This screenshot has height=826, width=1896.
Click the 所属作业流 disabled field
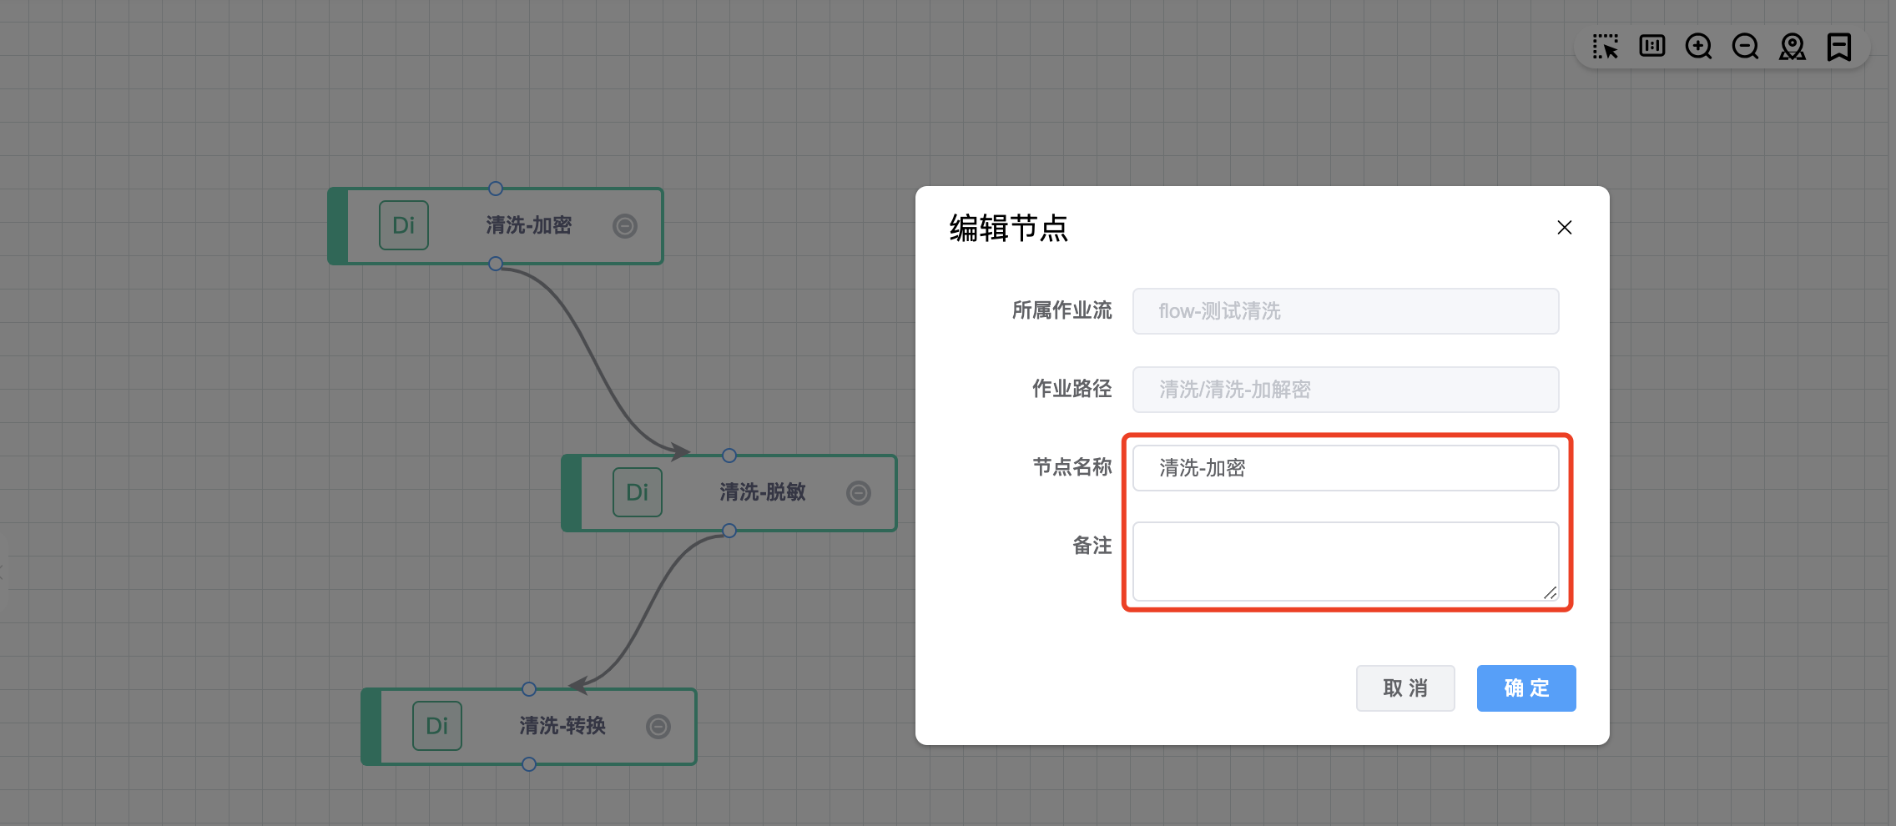click(x=1345, y=311)
